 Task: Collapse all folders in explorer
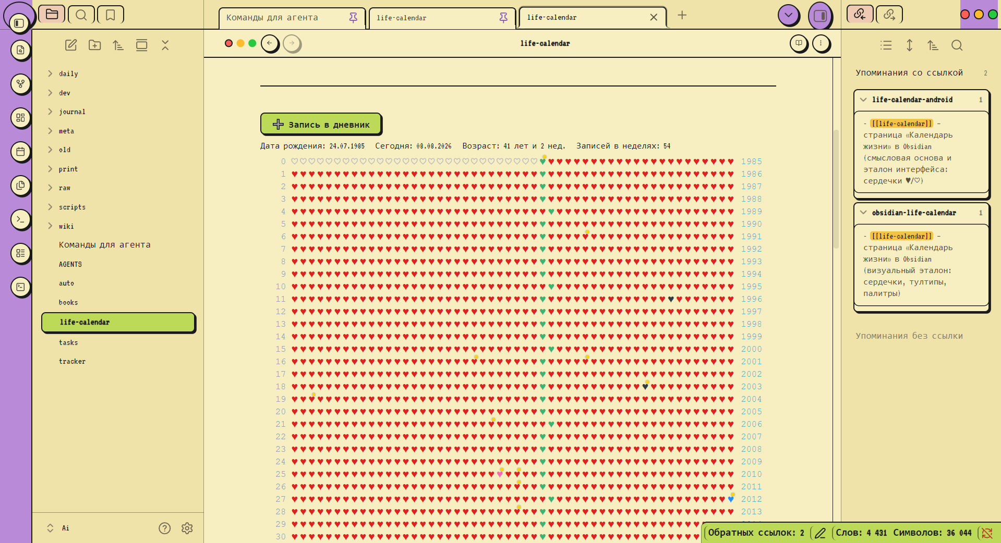click(165, 45)
